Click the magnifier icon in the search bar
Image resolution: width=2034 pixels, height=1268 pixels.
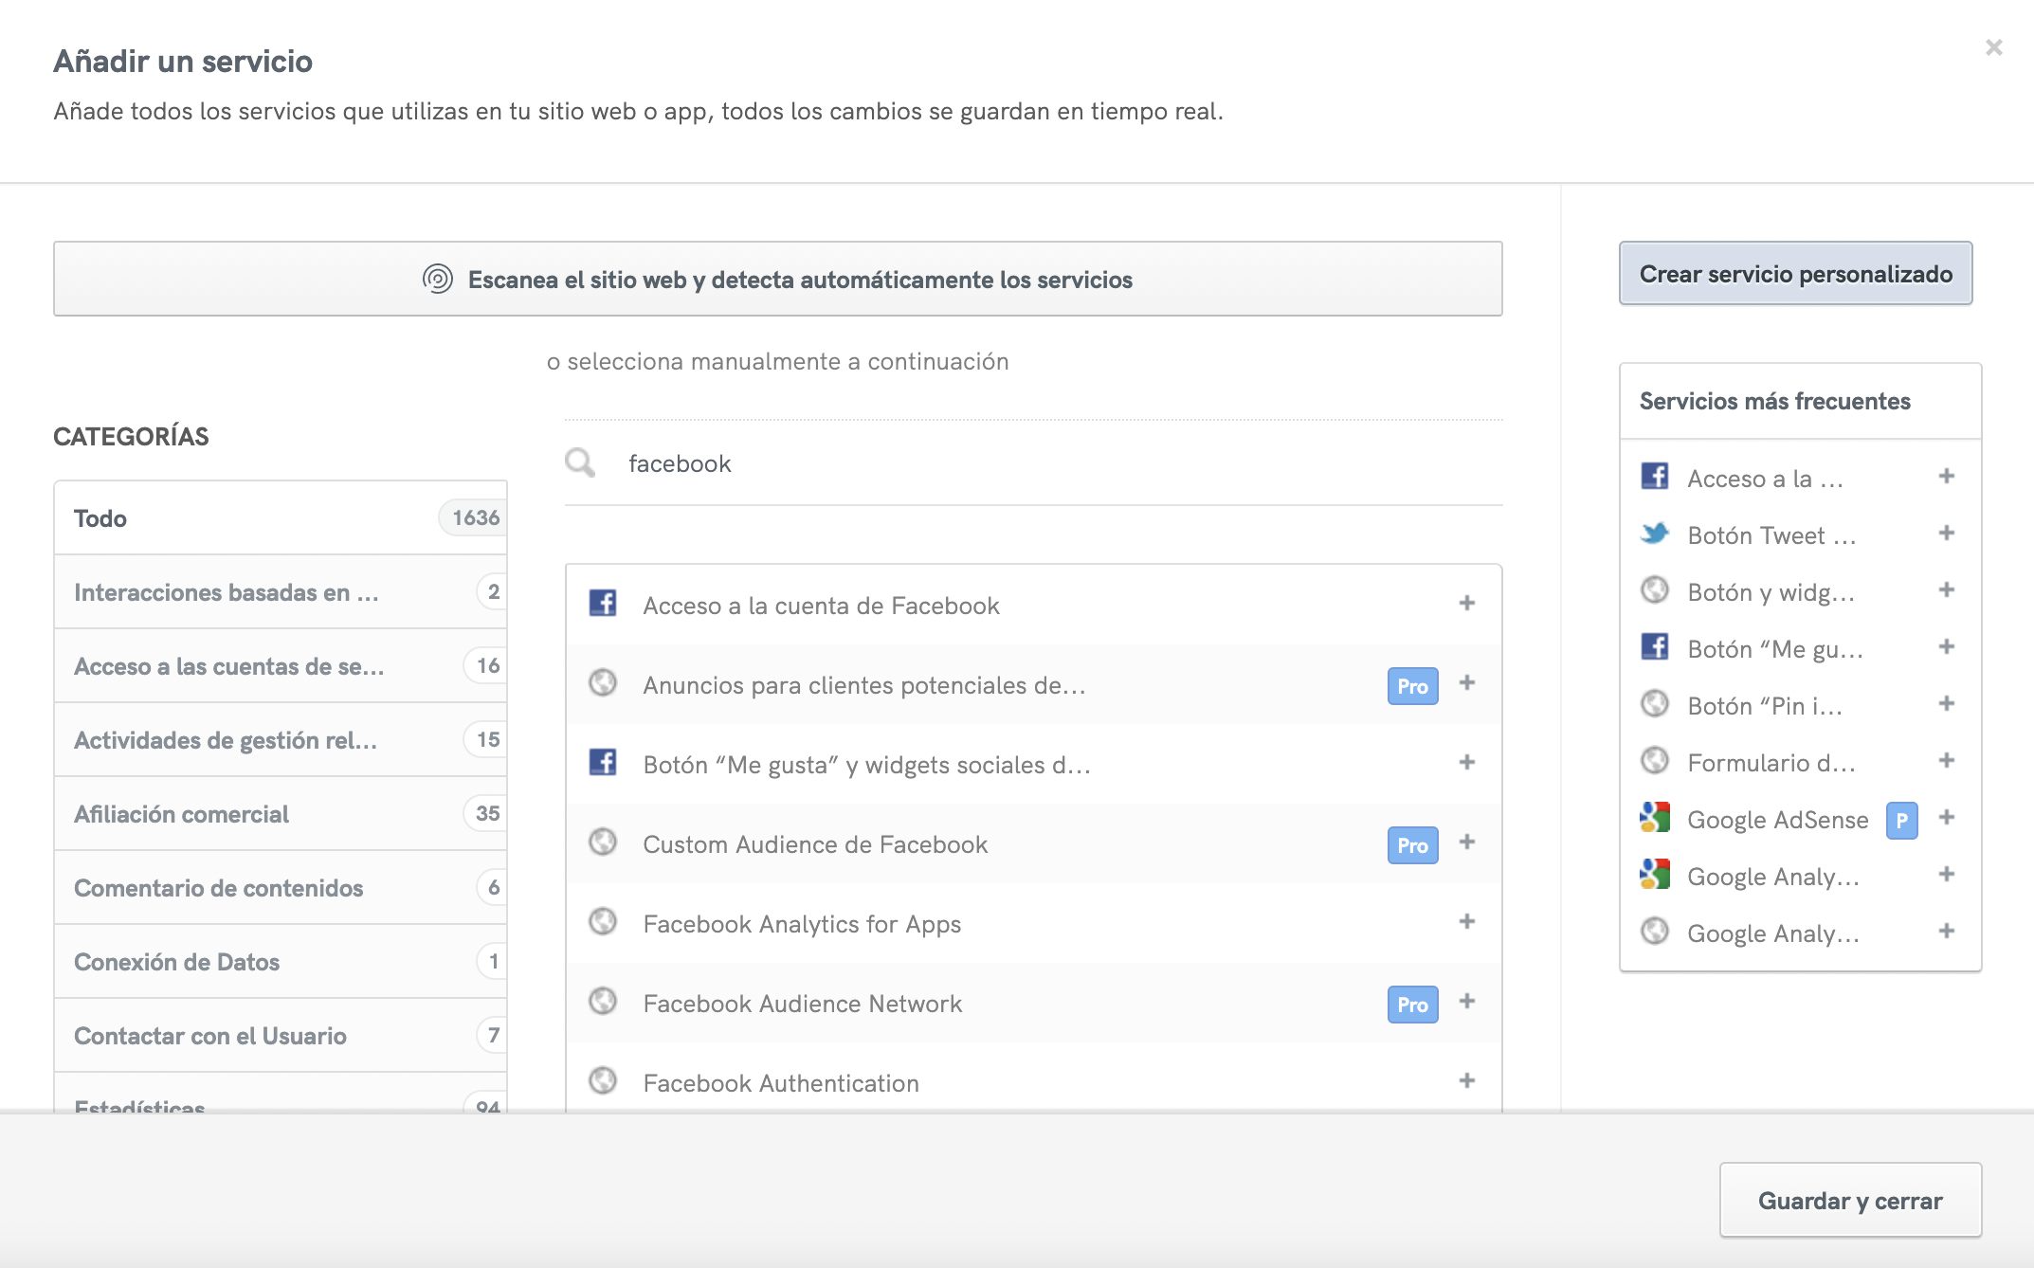click(579, 462)
